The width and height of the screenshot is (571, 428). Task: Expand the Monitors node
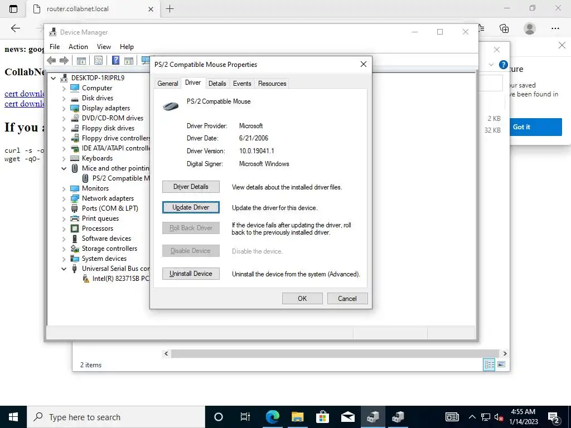pyautogui.click(x=64, y=188)
